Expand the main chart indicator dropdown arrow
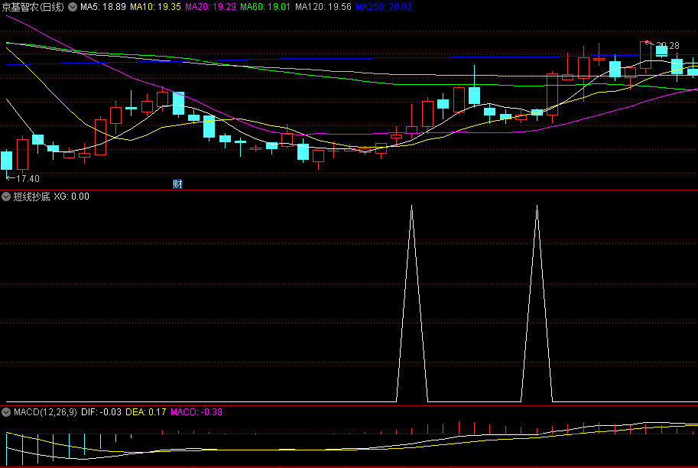 click(x=73, y=7)
